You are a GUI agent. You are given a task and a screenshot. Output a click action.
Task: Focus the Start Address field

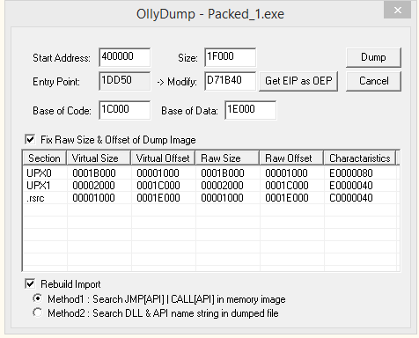[x=125, y=57]
